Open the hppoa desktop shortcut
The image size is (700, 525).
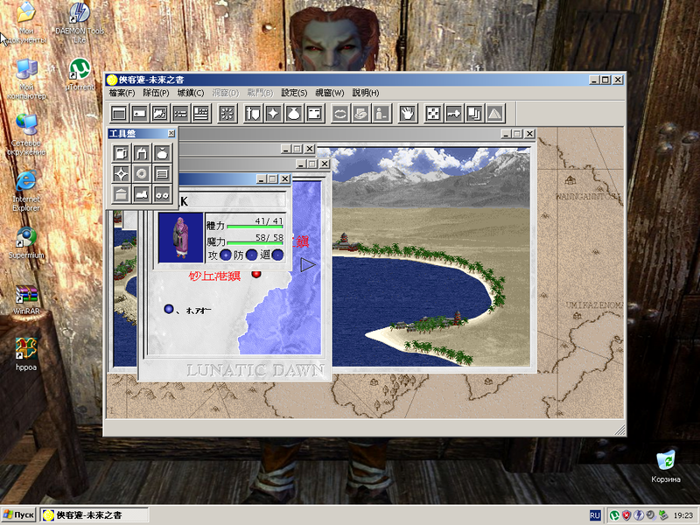point(26,354)
